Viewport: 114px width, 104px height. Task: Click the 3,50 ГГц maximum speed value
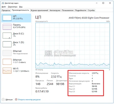[95, 73]
